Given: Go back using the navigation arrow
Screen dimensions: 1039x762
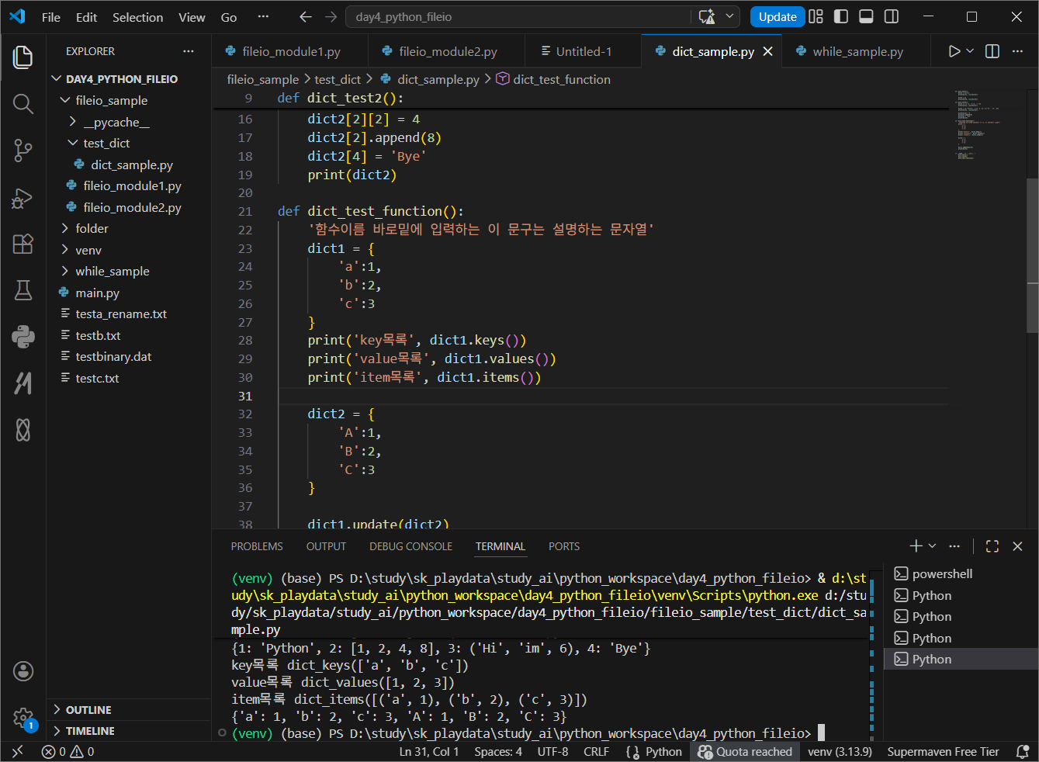Looking at the screenshot, I should [x=306, y=17].
